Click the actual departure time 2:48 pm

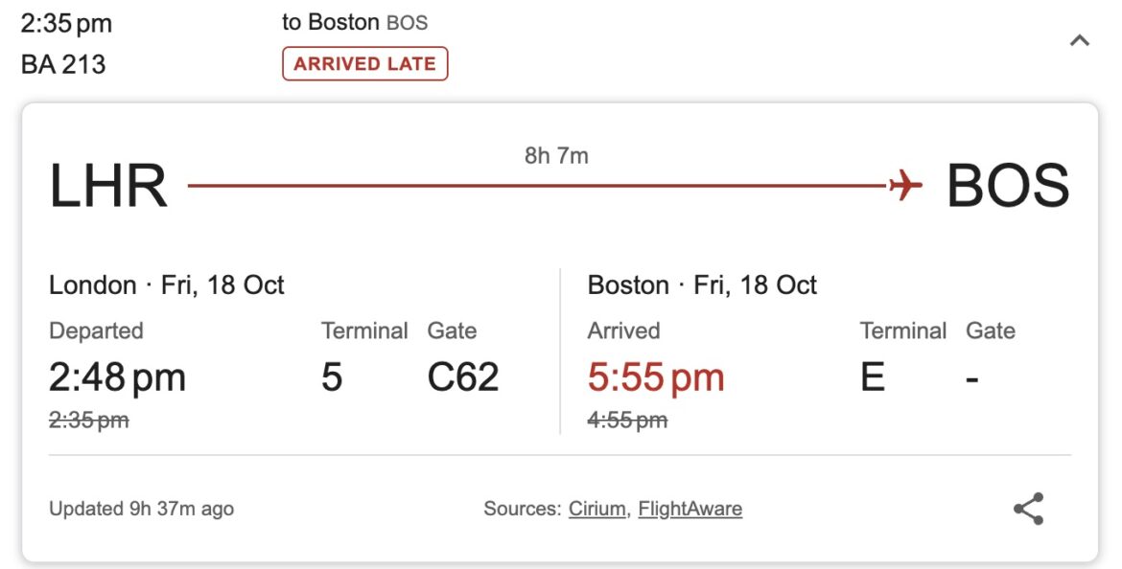coord(117,377)
